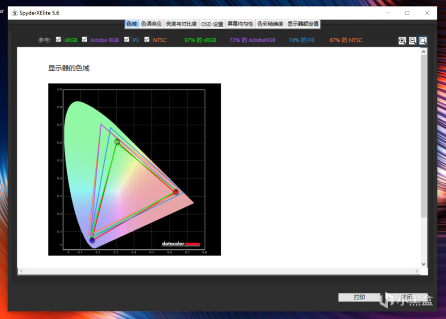Click the vertical scrollbar down arrow
Viewport: 446px width, 319px height.
click(x=424, y=264)
